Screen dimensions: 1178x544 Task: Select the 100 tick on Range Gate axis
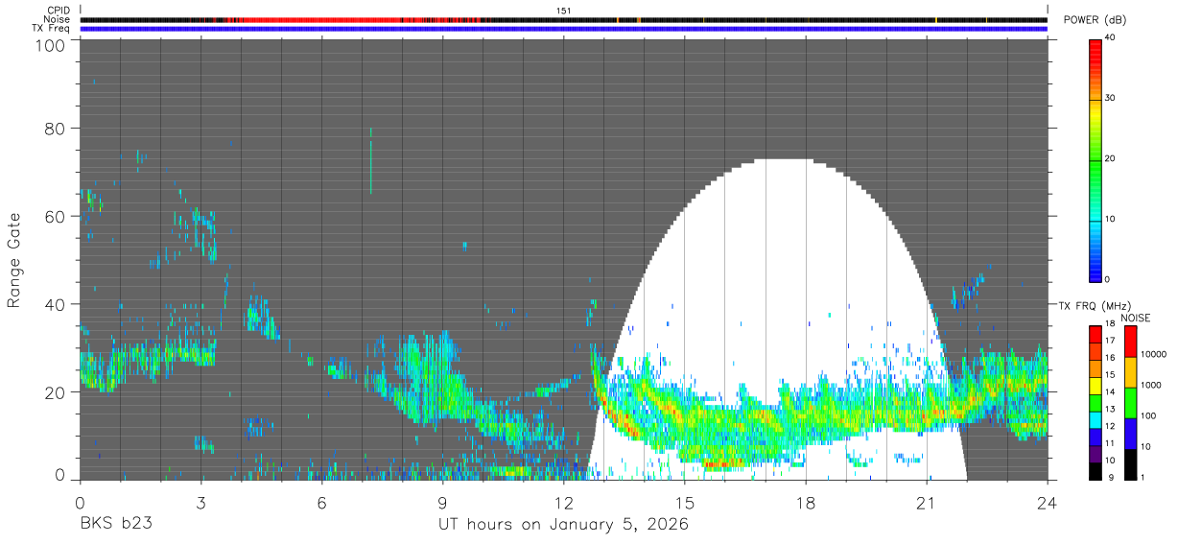tap(50, 45)
